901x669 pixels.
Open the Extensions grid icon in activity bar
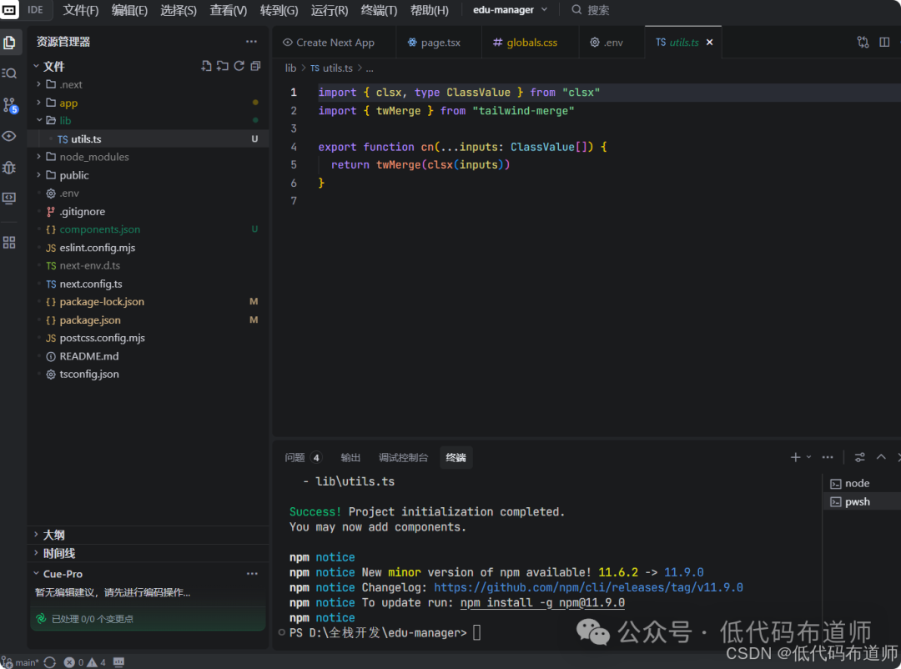[x=9, y=242]
